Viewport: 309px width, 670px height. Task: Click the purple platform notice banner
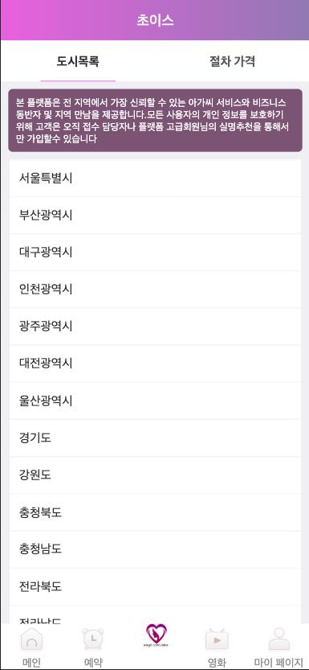[x=155, y=121]
